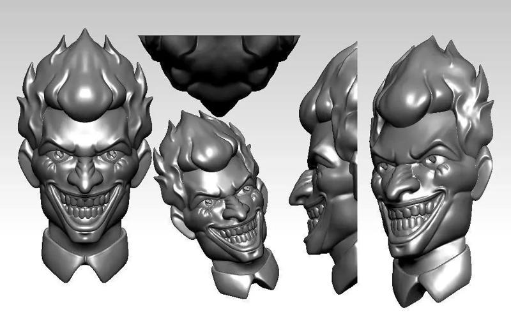The image size is (511, 312).
Task: Select the dark top-down view of the hair
Action: pyautogui.click(x=219, y=75)
